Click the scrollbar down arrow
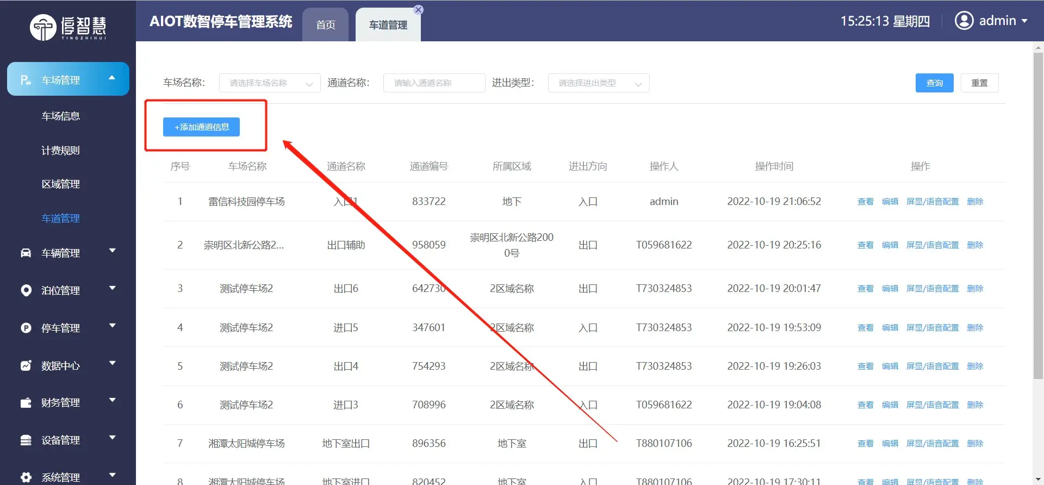The height and width of the screenshot is (485, 1044). tap(1038, 478)
